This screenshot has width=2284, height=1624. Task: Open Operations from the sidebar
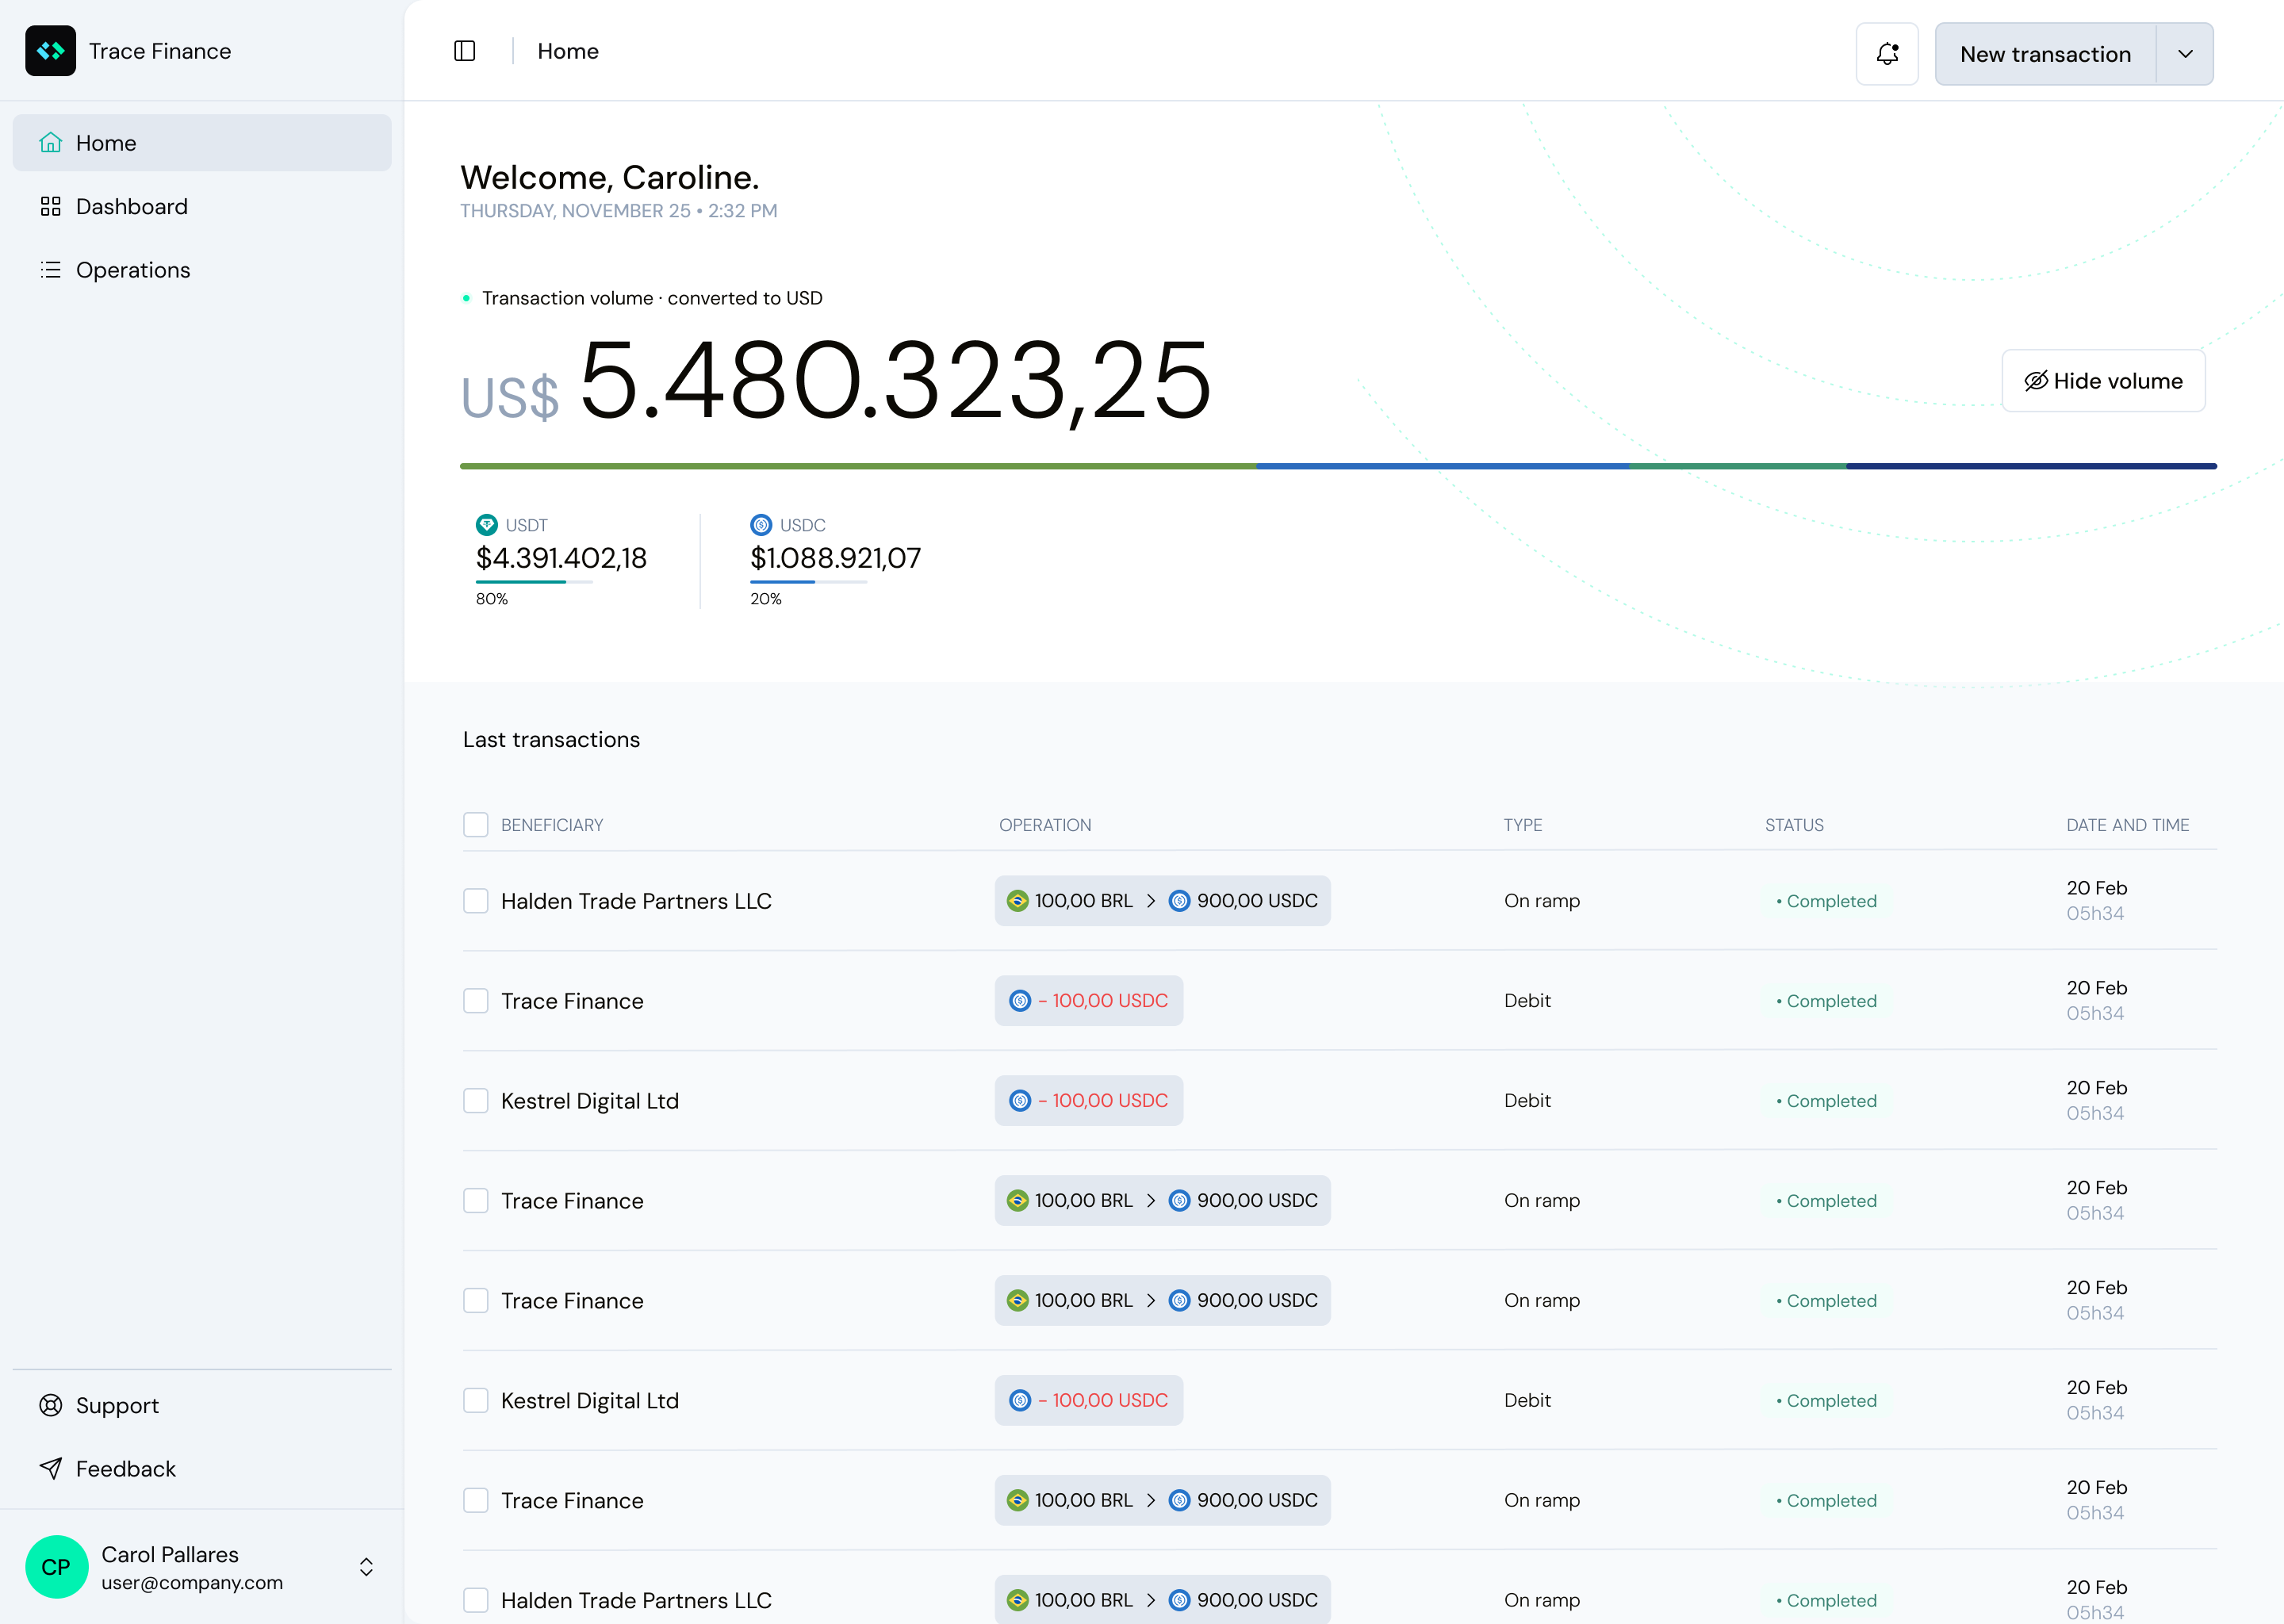(x=202, y=270)
